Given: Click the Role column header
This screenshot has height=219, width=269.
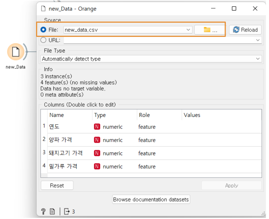Looking at the screenshot, I should (159, 115).
